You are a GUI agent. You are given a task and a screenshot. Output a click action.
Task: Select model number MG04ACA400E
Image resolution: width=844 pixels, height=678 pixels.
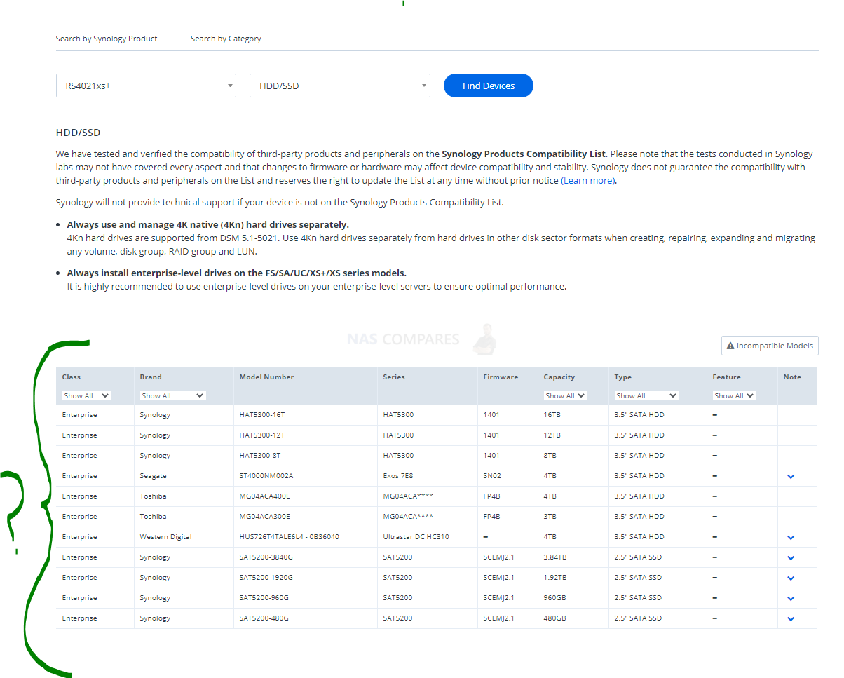(x=265, y=496)
